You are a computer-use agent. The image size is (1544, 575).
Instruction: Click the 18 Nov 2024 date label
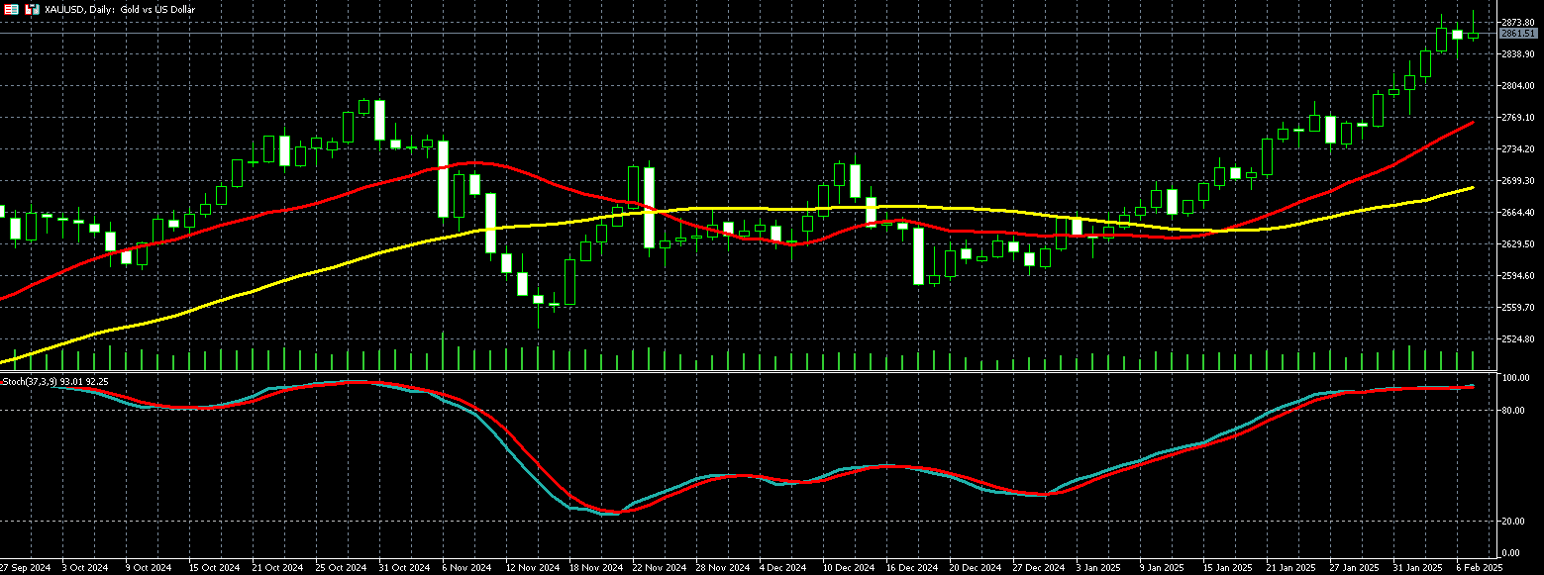597,568
